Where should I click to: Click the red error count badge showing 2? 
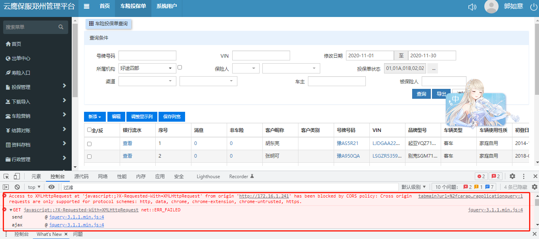tap(481, 177)
